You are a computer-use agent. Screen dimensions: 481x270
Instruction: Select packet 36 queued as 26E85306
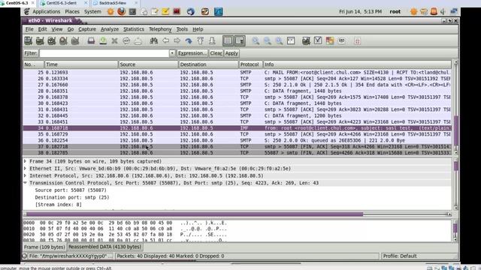(237, 140)
